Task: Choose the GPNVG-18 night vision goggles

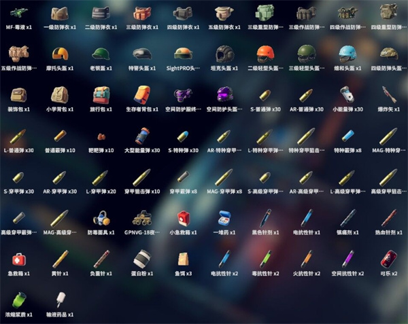Action: point(142,218)
